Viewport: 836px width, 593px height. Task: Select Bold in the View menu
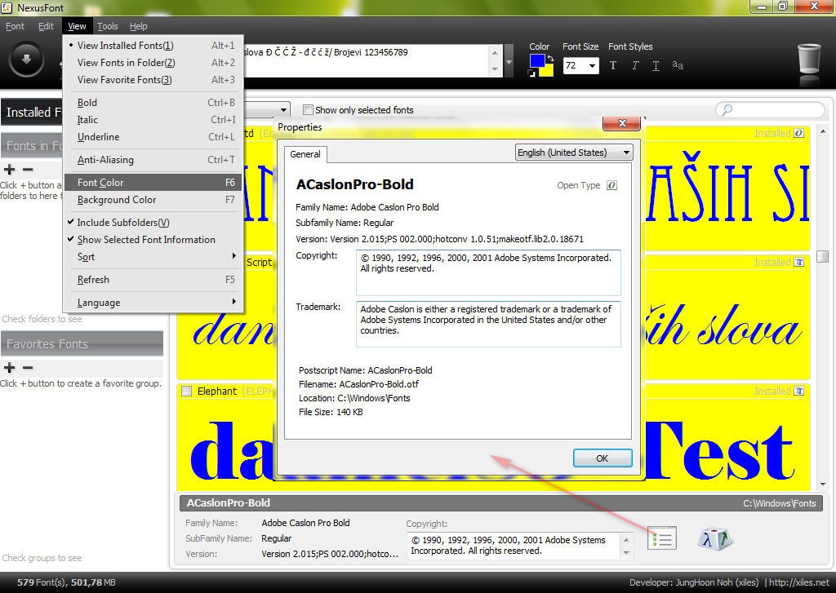pos(153,103)
